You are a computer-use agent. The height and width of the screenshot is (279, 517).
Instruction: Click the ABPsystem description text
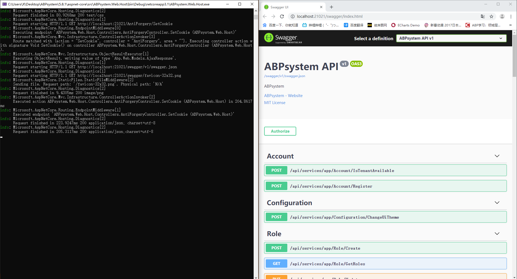[x=274, y=86]
